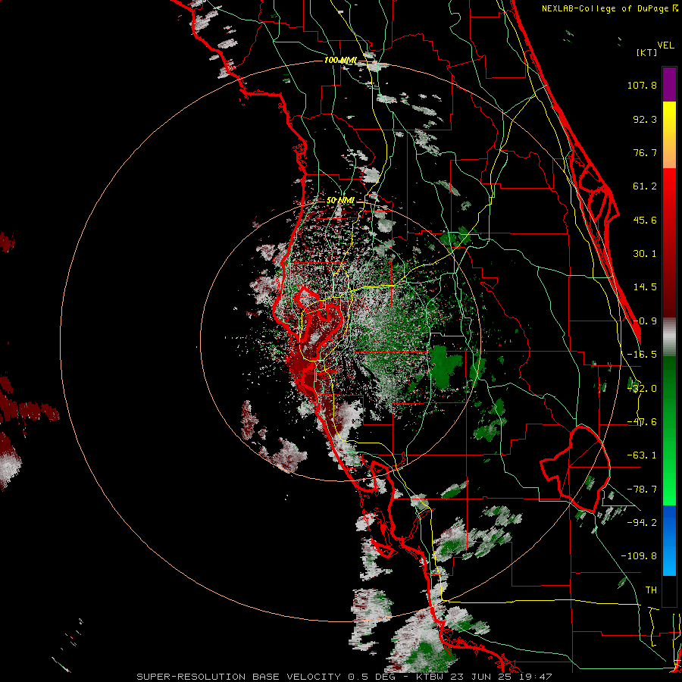Click the Super-Resolution Base Velocity caption

click(x=345, y=677)
